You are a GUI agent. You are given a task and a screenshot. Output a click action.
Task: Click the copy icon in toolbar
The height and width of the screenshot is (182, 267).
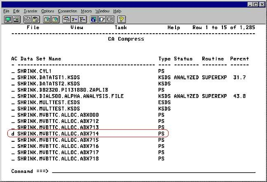click(27, 19)
